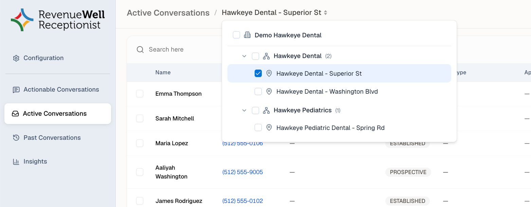531x207 pixels.
Task: Go to Past Conversations
Action: pyautogui.click(x=58, y=138)
